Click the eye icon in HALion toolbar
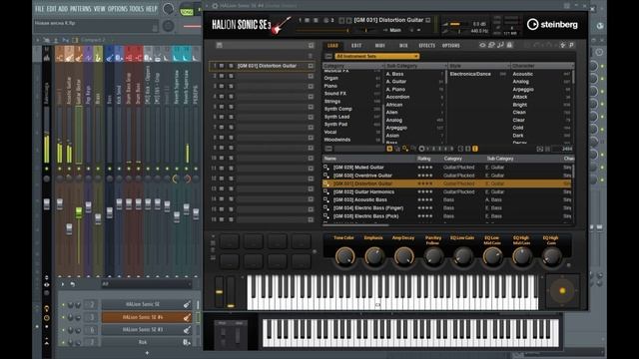The width and height of the screenshot is (639, 359). 482,45
